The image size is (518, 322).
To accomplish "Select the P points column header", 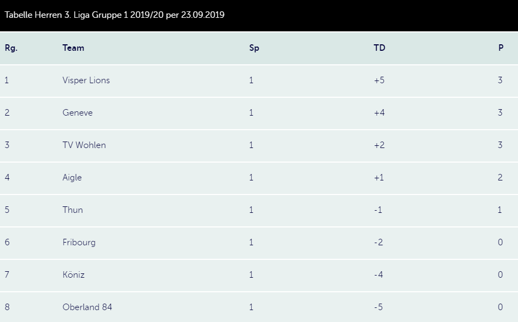I will pos(501,48).
